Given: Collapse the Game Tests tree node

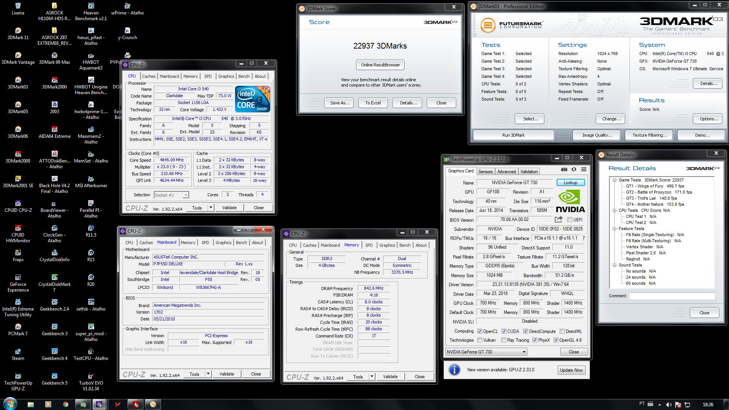Looking at the screenshot, I should click(614, 180).
